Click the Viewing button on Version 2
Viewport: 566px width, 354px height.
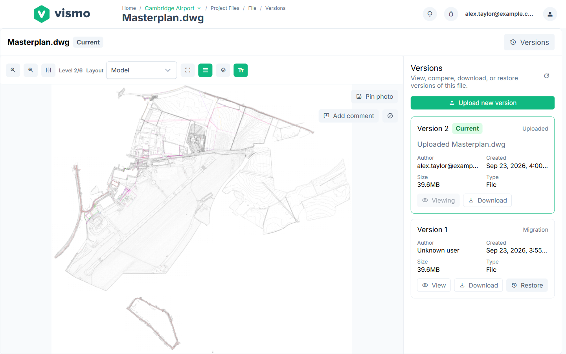coord(438,200)
